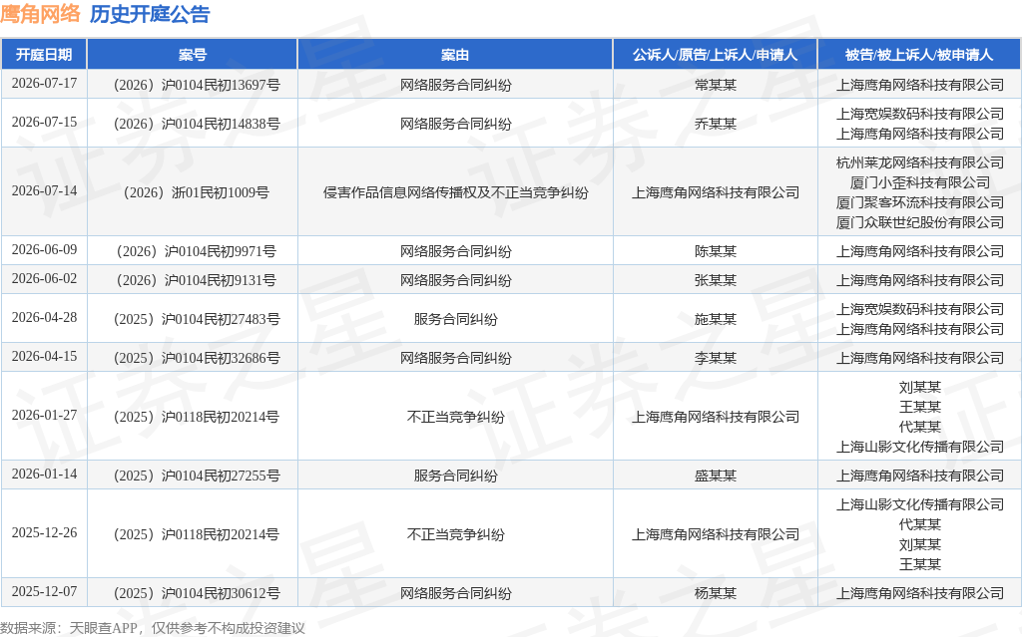Select case number (2026)沪0104民初13697号

tap(197, 85)
